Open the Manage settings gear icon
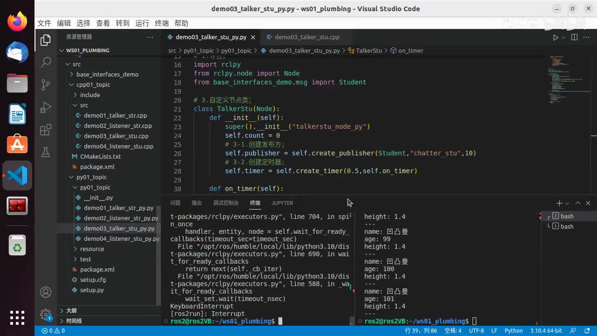597x336 pixels. [x=46, y=314]
